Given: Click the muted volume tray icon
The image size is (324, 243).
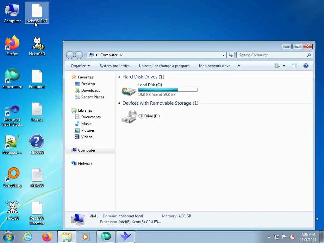Looking at the screenshot, I should pos(292,237).
